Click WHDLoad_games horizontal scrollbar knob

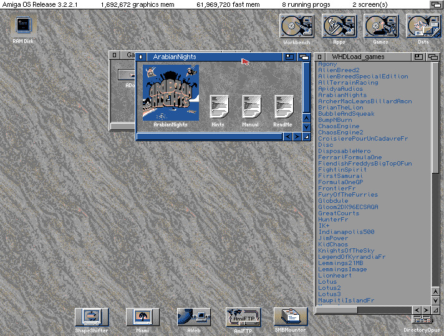pyautogui.click(x=337, y=310)
